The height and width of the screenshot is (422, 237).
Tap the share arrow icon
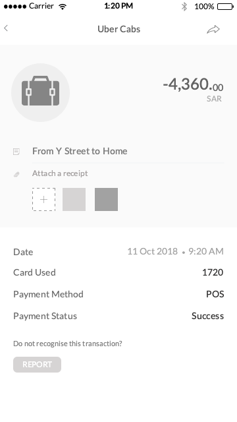click(213, 29)
